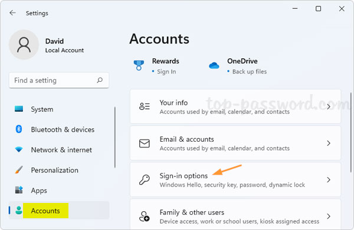Click the Email envelope icon
Image resolution: width=354 pixels, height=230 pixels.
pos(145,144)
